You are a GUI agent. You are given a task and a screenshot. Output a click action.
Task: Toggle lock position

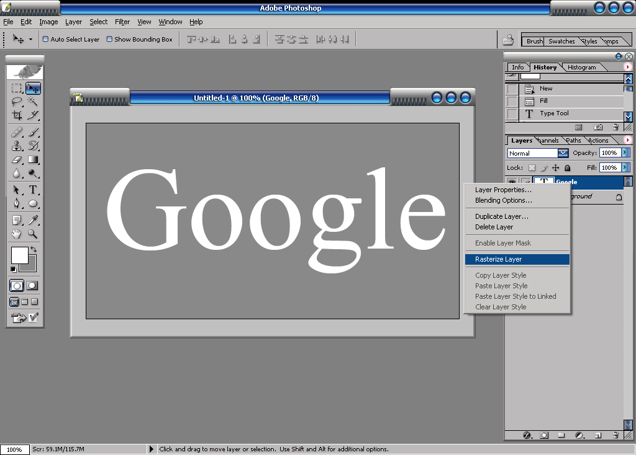click(556, 167)
